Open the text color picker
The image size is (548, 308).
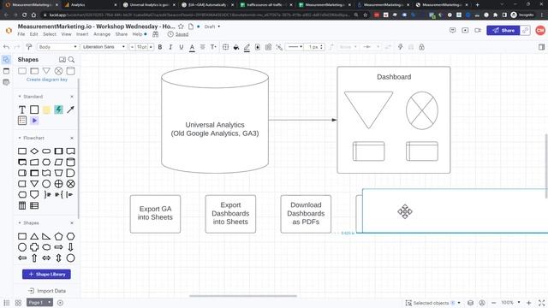pyautogui.click(x=192, y=47)
